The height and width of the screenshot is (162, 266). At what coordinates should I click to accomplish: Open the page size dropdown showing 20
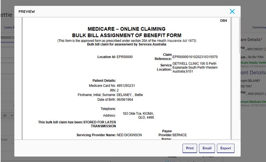pos(8,115)
